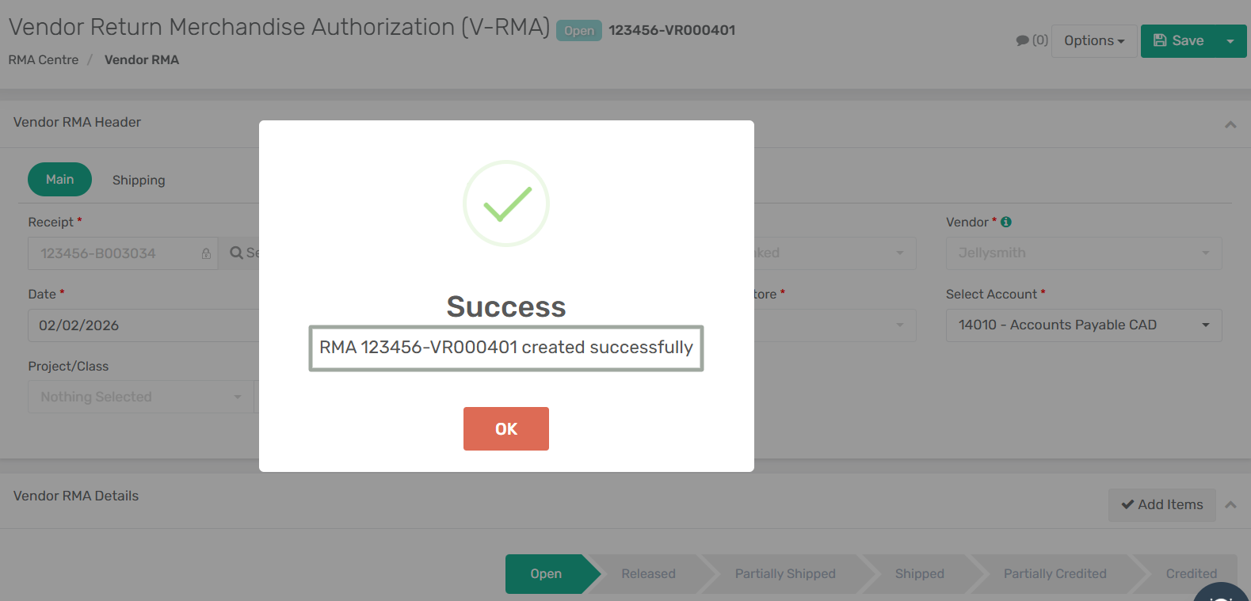The image size is (1251, 601).
Task: Click OK in the Success dialog
Action: point(505,428)
